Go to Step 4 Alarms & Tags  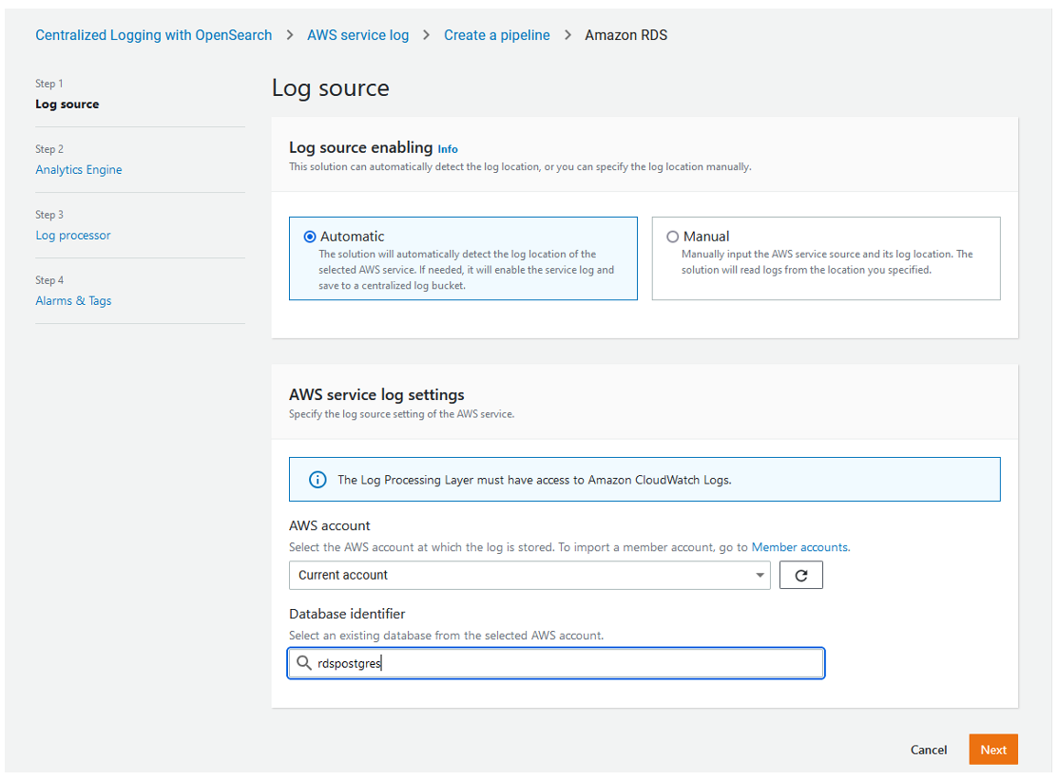tap(73, 300)
